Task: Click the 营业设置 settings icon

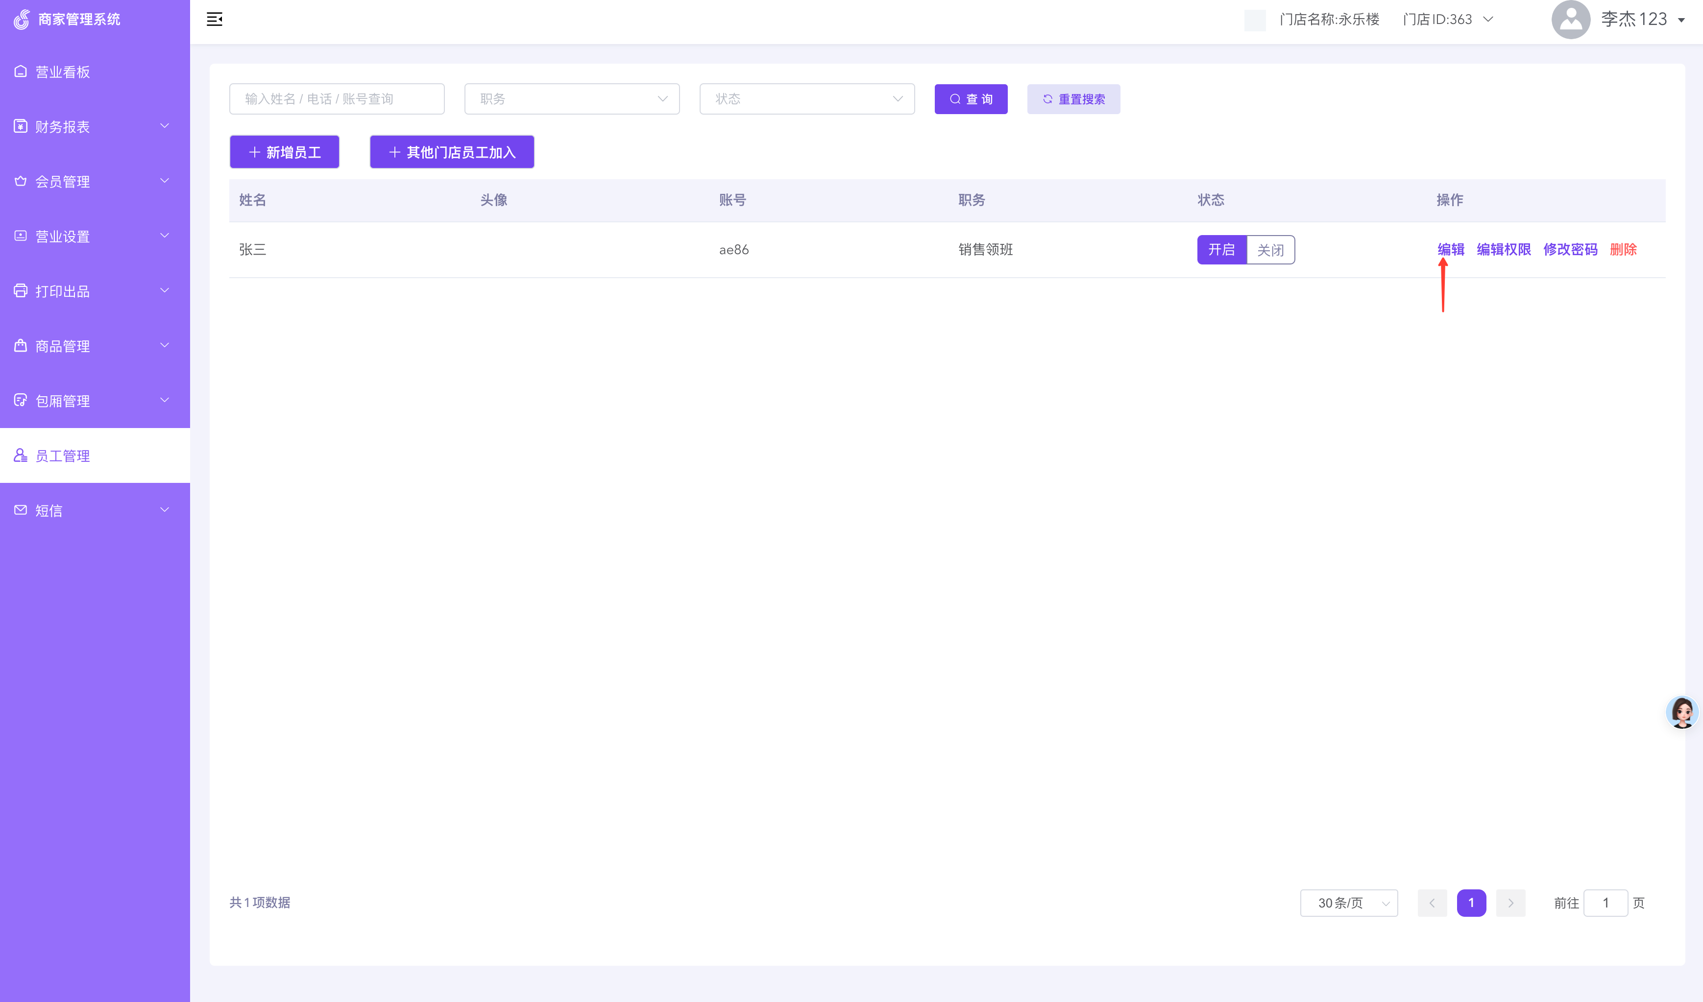Action: point(20,236)
